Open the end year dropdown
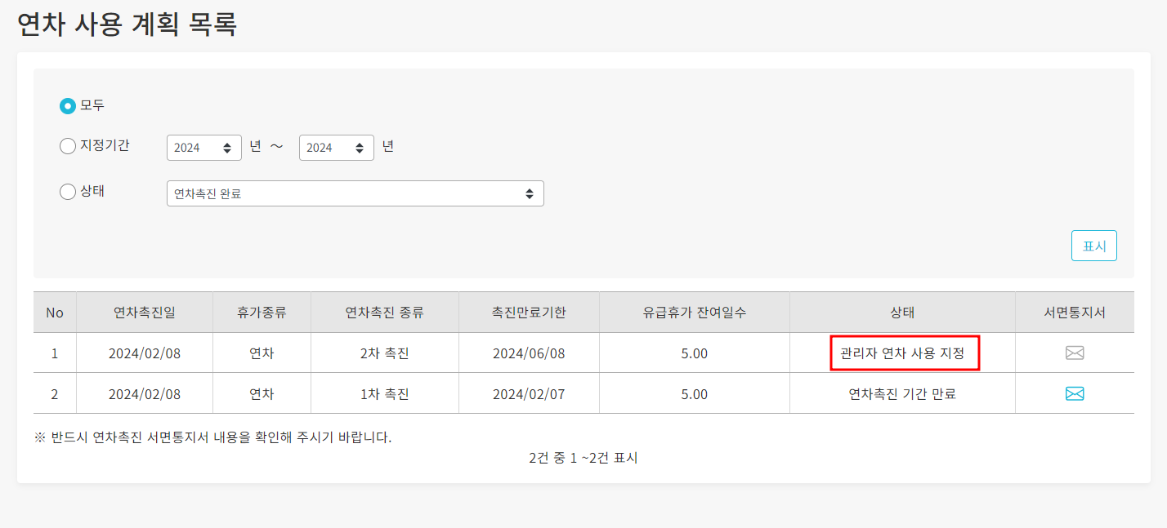 pos(337,148)
